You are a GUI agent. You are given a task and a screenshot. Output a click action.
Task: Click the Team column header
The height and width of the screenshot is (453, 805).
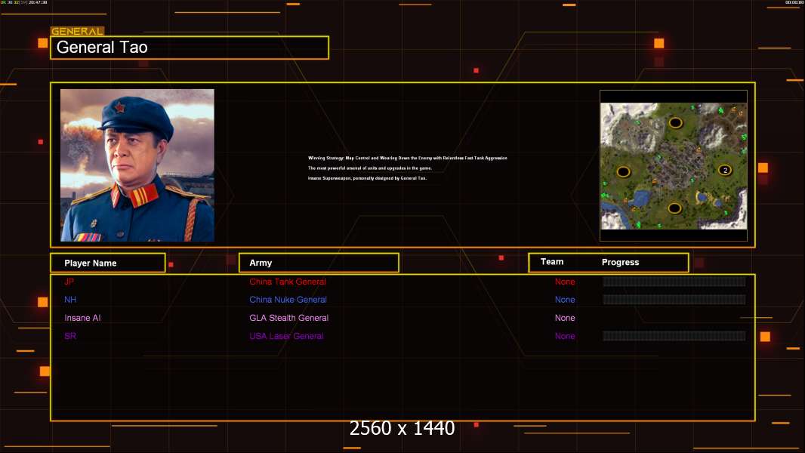pos(552,262)
